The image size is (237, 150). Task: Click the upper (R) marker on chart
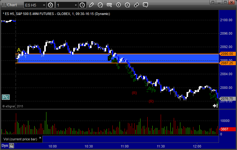pos(134,93)
